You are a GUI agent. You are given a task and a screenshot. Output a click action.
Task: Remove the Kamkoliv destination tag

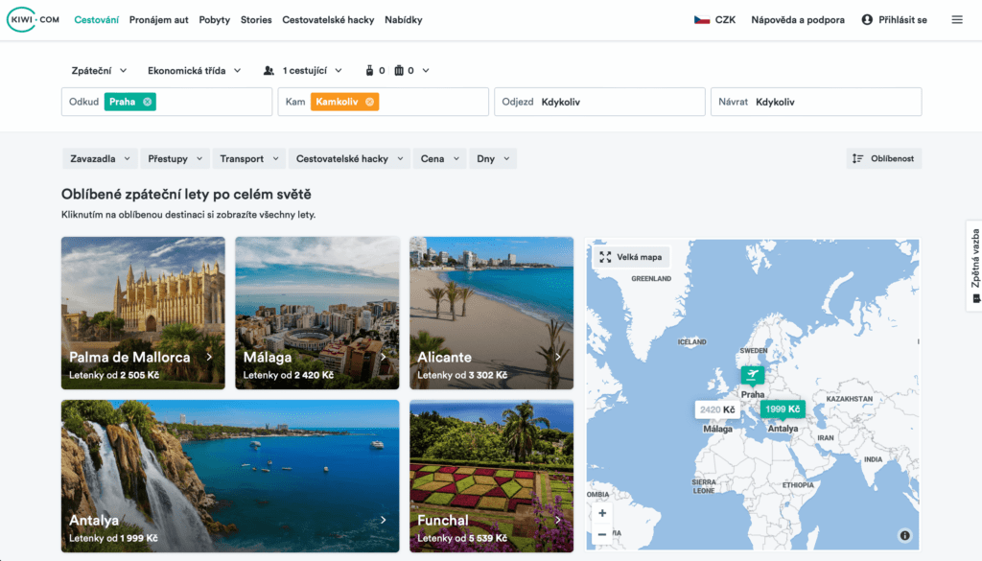click(370, 102)
